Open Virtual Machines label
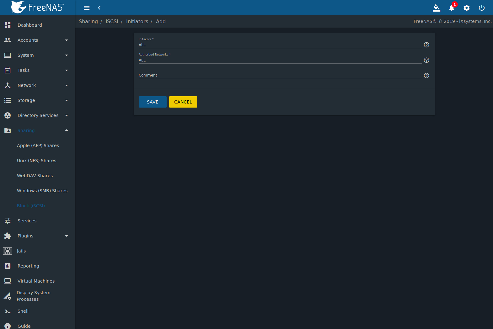493x329 pixels. [x=36, y=281]
